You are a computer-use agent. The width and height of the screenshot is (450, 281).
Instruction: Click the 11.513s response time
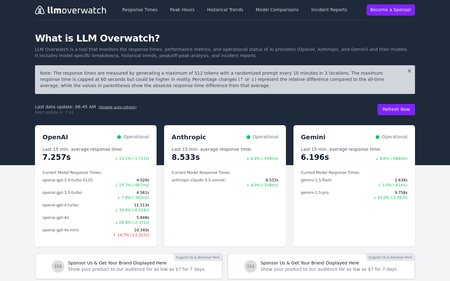click(142, 205)
